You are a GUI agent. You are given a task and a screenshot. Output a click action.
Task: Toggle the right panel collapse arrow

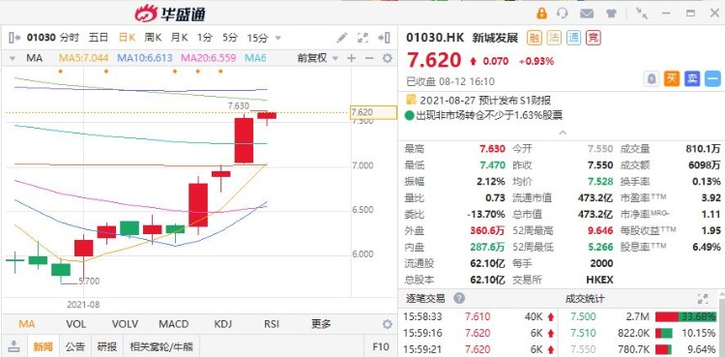(x=384, y=38)
